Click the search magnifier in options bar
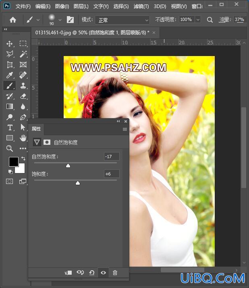 click(x=210, y=20)
